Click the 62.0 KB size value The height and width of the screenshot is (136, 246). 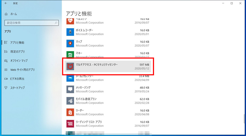point(144,99)
